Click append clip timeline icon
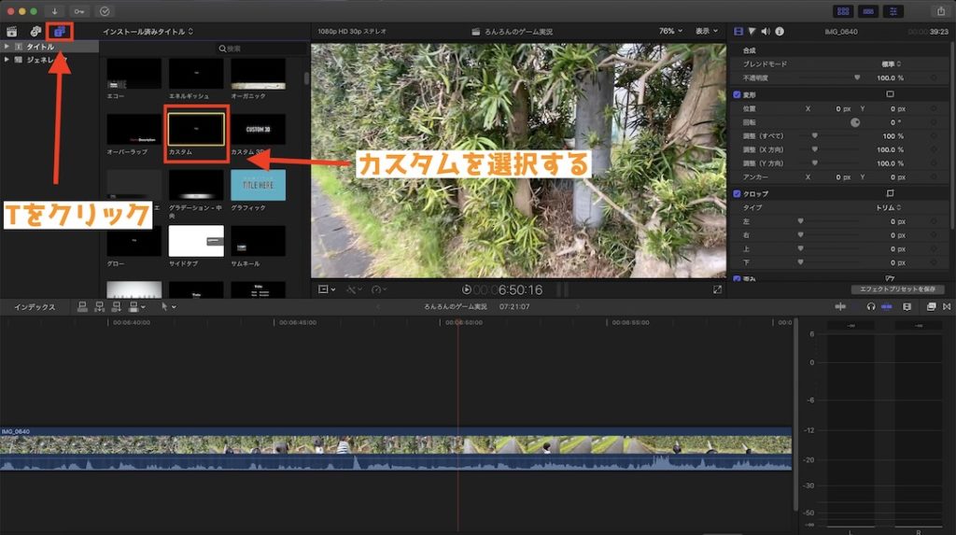The image size is (956, 535). click(x=116, y=307)
